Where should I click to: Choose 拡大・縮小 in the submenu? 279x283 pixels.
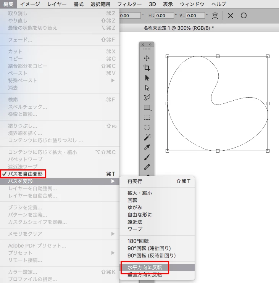tap(157, 193)
